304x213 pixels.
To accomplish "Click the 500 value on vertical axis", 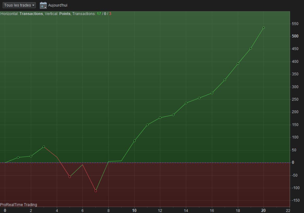I will tap(295, 36).
